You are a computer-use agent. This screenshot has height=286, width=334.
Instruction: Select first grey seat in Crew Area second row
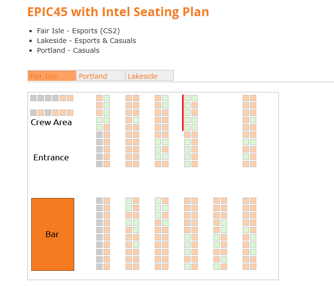33,112
